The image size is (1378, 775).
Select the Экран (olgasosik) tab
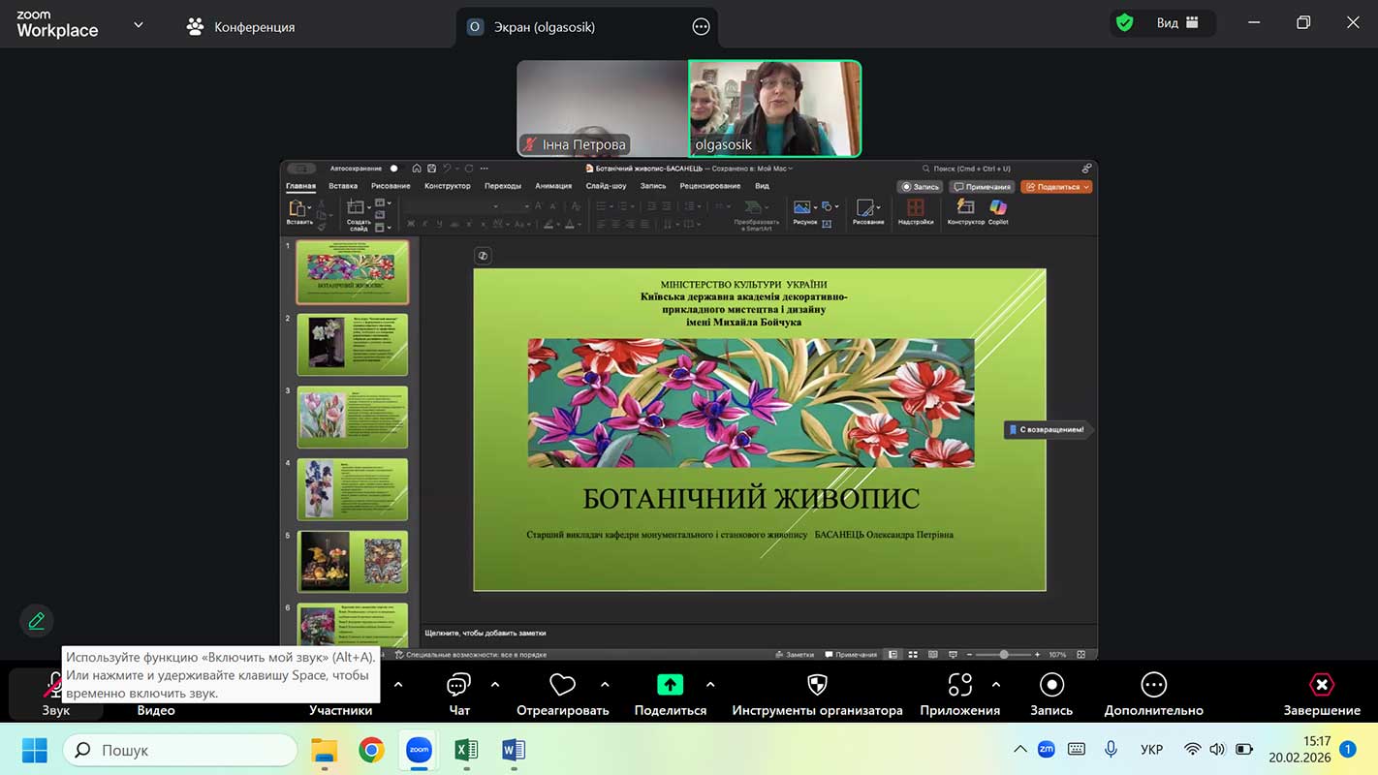544,27
